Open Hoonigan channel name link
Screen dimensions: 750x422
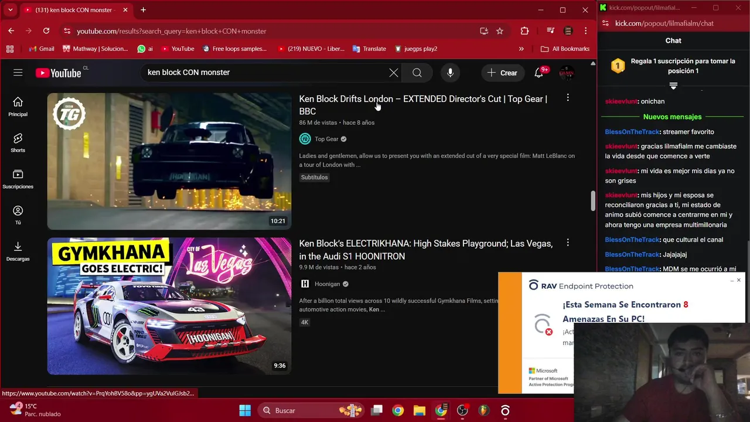pos(327,284)
